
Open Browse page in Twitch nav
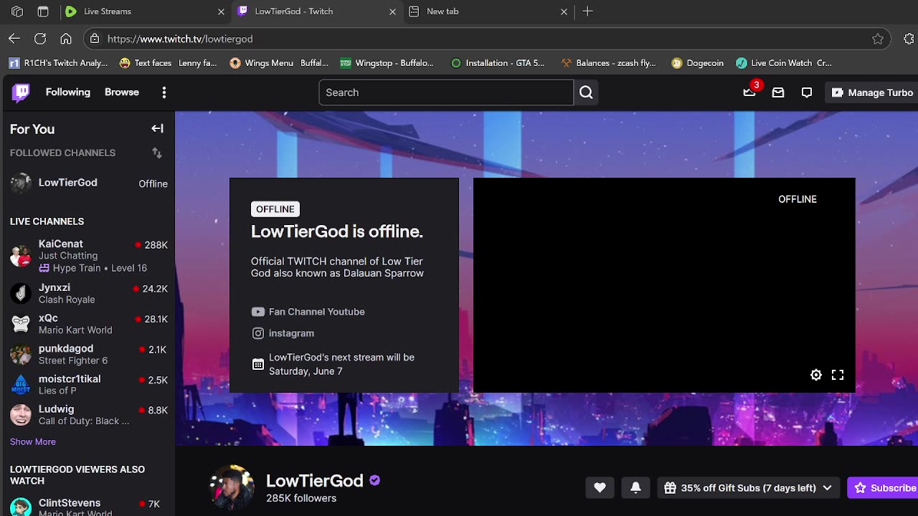pos(122,92)
